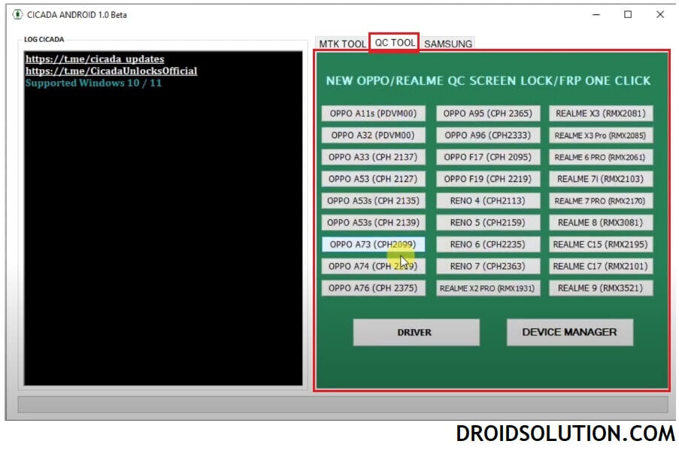Follow the t.me/CicadaUnlocksOfficial link
This screenshot has height=450, width=679.
click(x=111, y=71)
